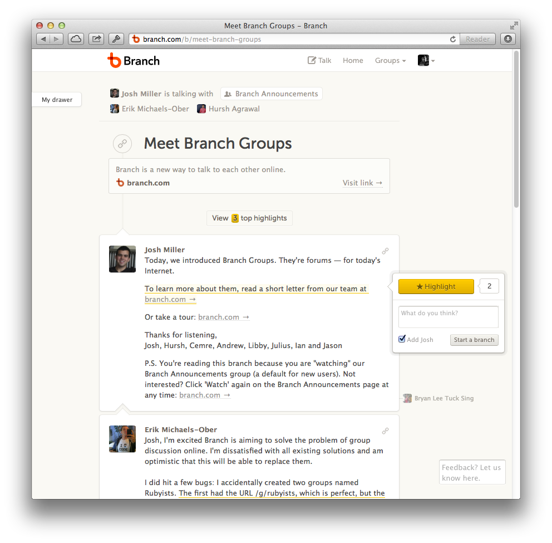The width and height of the screenshot is (552, 543).
Task: Open the Talk nav item
Action: 319,60
